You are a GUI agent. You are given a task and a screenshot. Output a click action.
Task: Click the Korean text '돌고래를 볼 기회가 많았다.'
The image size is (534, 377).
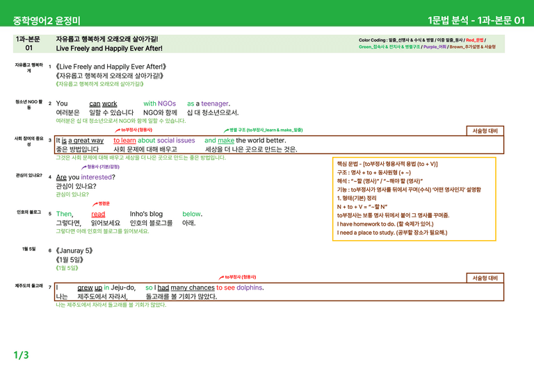181,296
